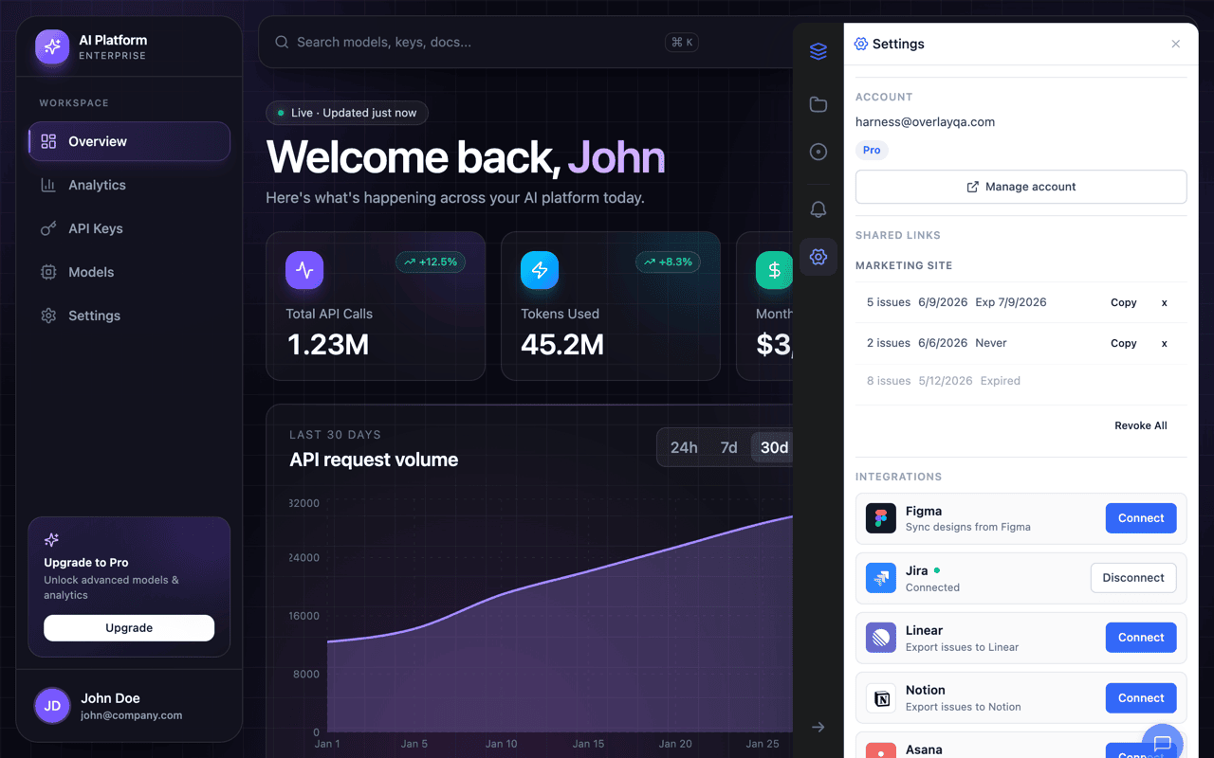Screen dimensions: 1214x758
Task: Click the JD user avatar
Action: point(52,706)
